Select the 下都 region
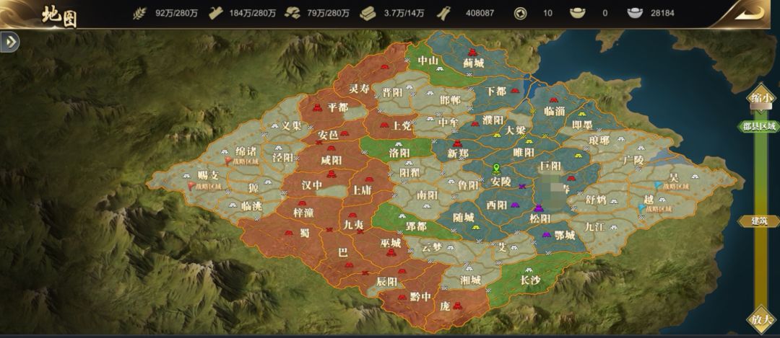This screenshot has height=338, width=780. pyautogui.click(x=496, y=92)
